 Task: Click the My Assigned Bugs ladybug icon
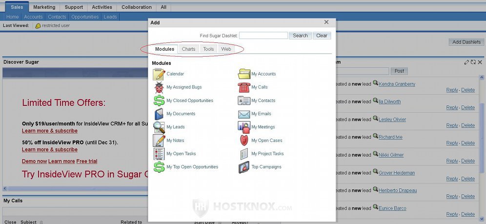(x=159, y=87)
